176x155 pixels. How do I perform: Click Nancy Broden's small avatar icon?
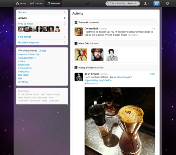point(76,67)
